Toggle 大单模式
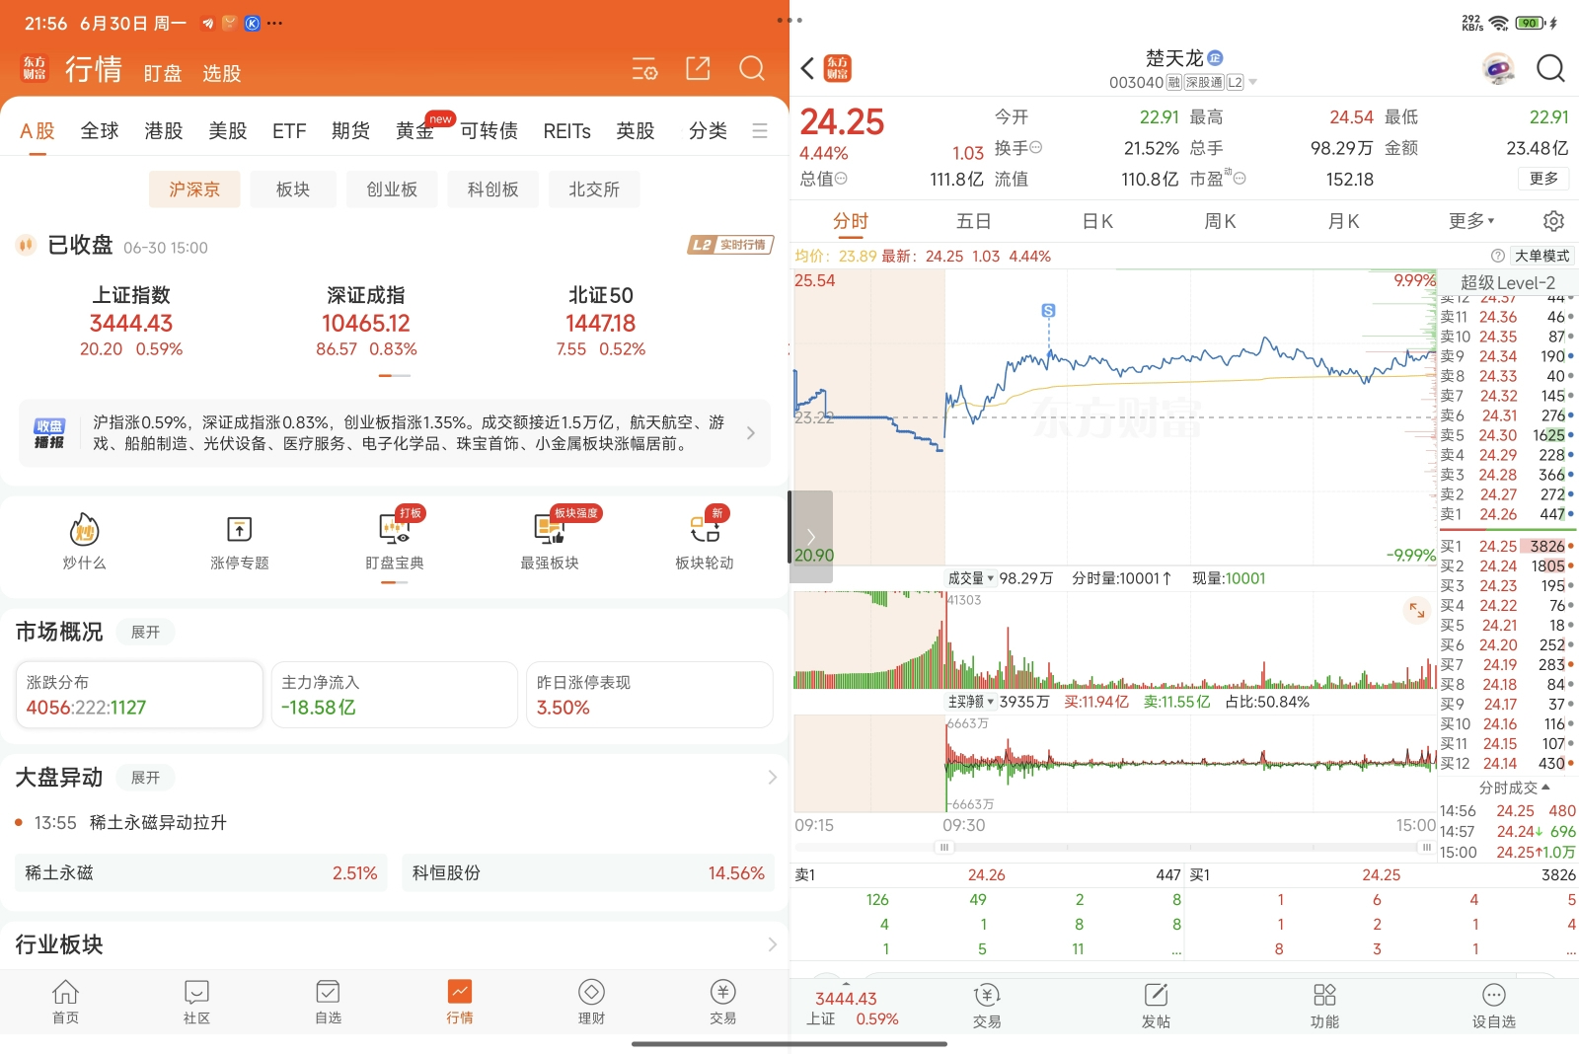This screenshot has height=1054, width=1579. [1541, 256]
